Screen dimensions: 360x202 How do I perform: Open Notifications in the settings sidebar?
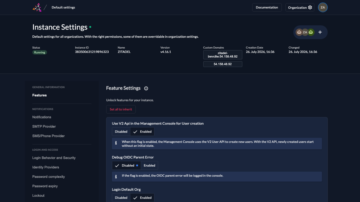[42, 117]
